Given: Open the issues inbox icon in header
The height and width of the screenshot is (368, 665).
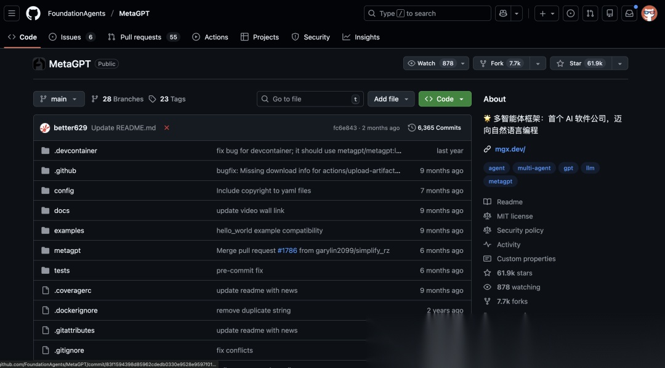Looking at the screenshot, I should pos(570,14).
